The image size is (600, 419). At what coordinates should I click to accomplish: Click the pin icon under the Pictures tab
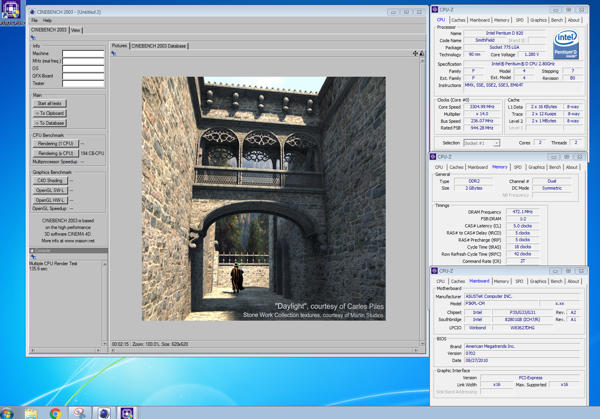coord(114,54)
